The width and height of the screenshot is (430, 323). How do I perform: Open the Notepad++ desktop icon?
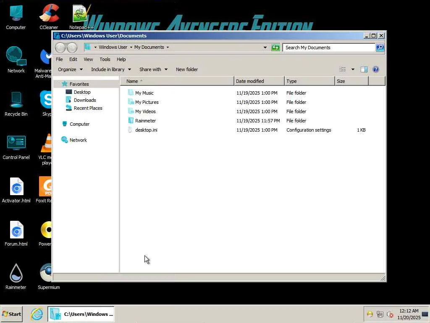click(x=81, y=17)
